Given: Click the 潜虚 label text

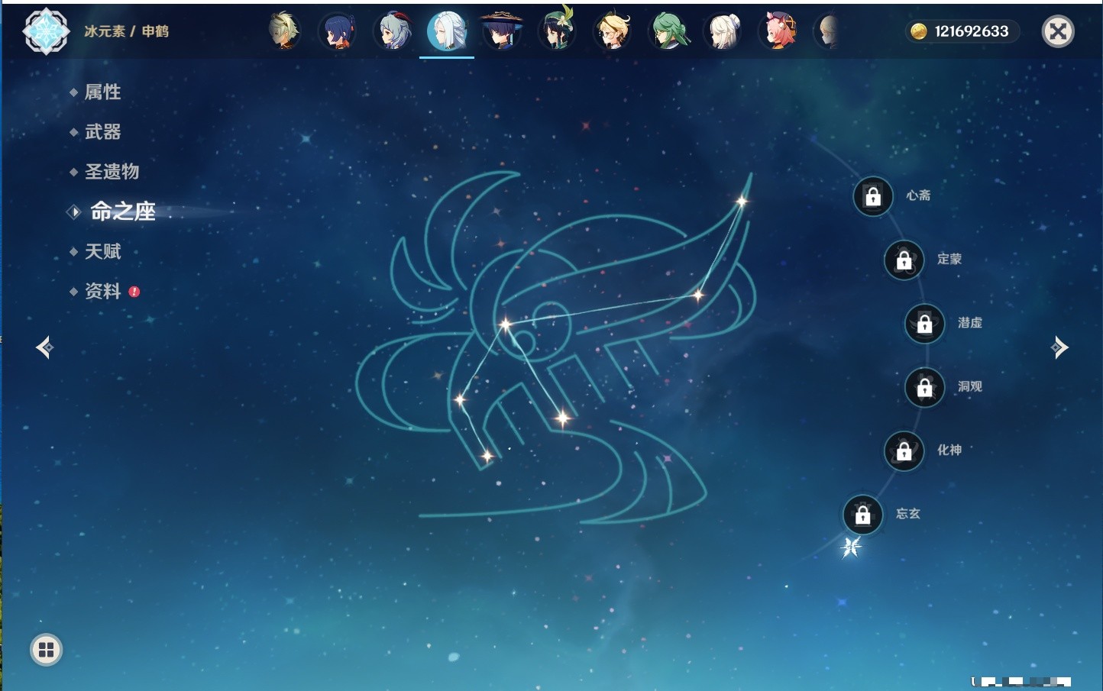Looking at the screenshot, I should [x=970, y=323].
